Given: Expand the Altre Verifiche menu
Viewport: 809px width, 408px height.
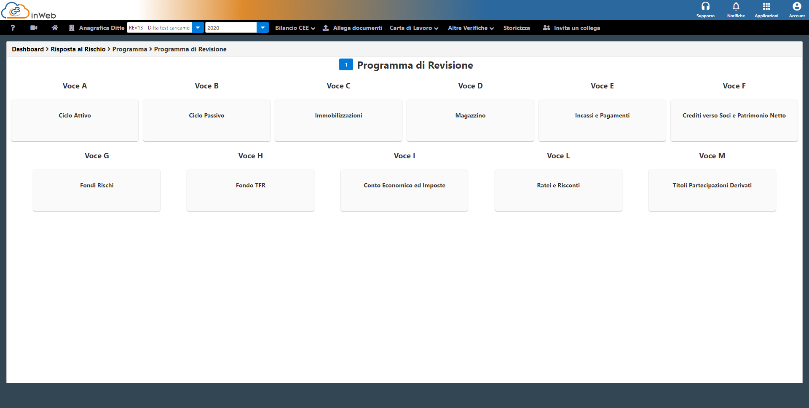Looking at the screenshot, I should pos(471,28).
